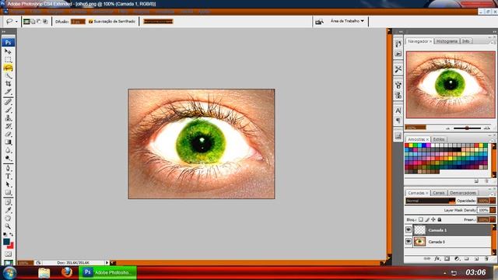Image resolution: width=498 pixels, height=280 pixels.
Task: Open Layer Mask Density slider arrow
Action: tap(493, 210)
